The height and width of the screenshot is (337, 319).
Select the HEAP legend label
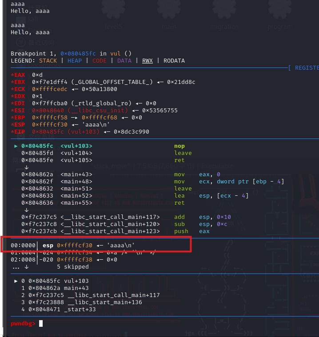tap(75, 61)
